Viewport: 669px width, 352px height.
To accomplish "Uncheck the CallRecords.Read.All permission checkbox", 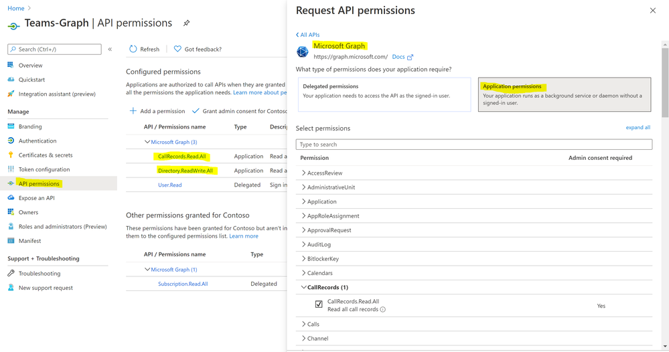I will pos(319,304).
